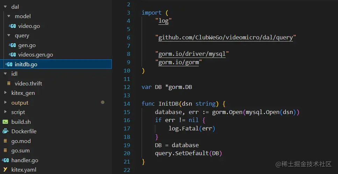Select the query folder label
Screen dimensions: 338x174
point(22,36)
